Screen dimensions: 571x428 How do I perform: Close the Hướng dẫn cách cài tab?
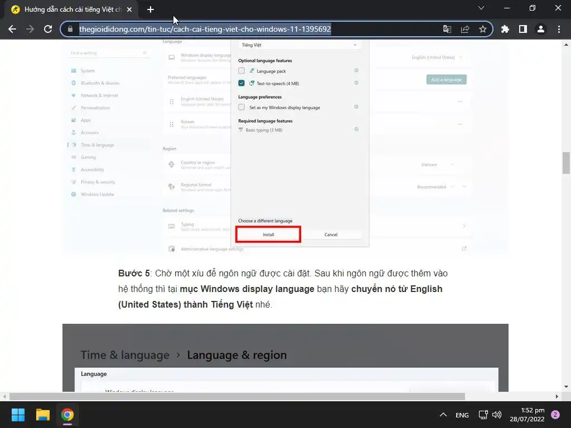pos(129,10)
